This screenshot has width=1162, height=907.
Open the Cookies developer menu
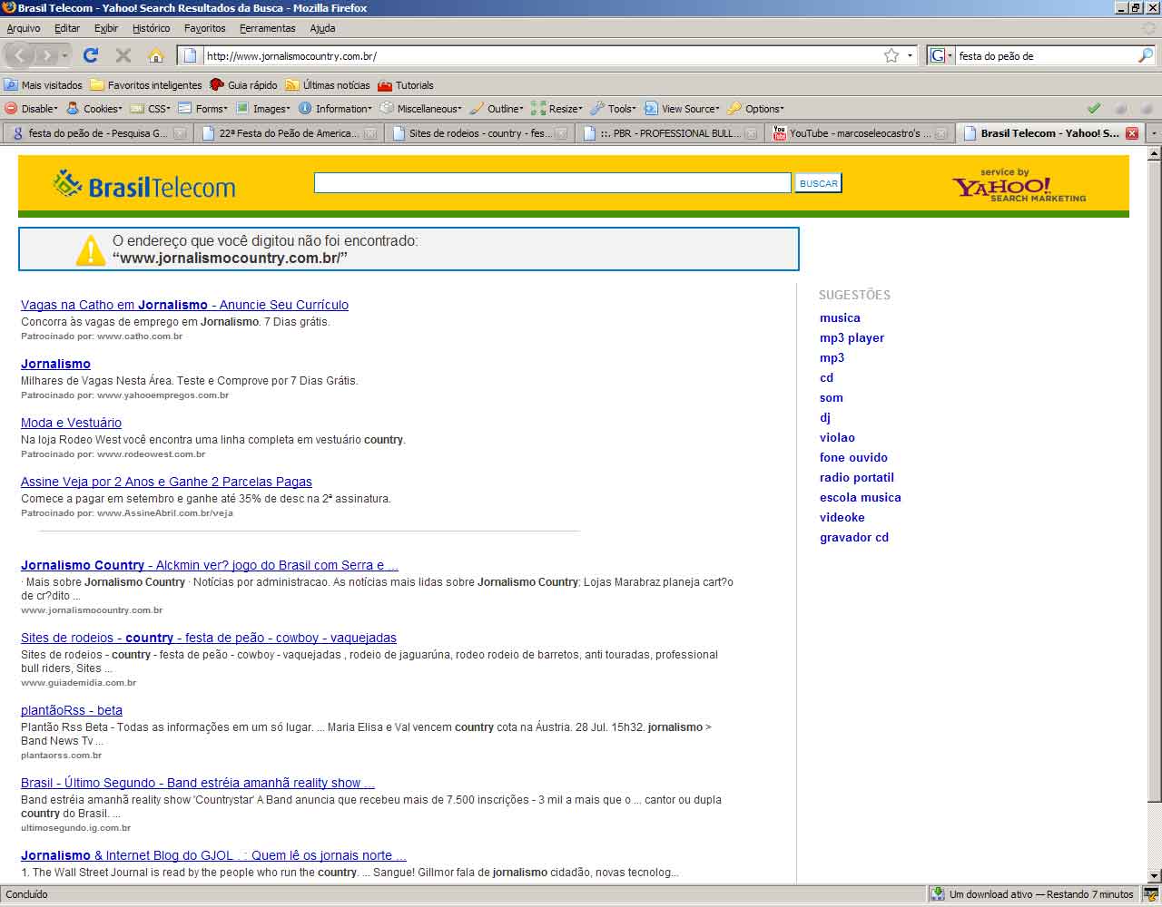point(94,109)
